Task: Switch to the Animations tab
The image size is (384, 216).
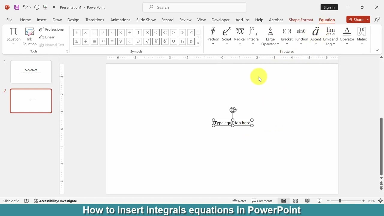Action: click(x=120, y=20)
